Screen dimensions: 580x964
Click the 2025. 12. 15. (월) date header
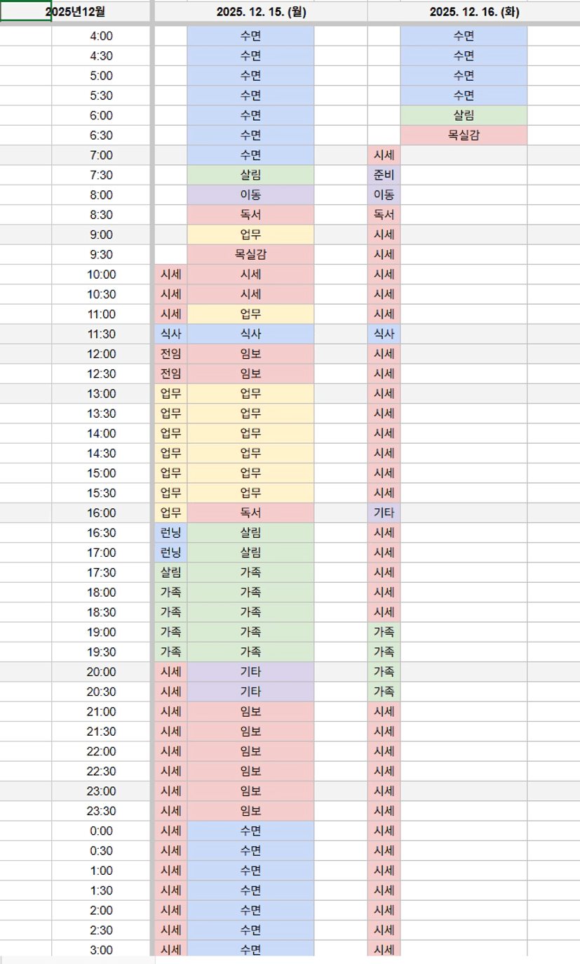(x=260, y=12)
